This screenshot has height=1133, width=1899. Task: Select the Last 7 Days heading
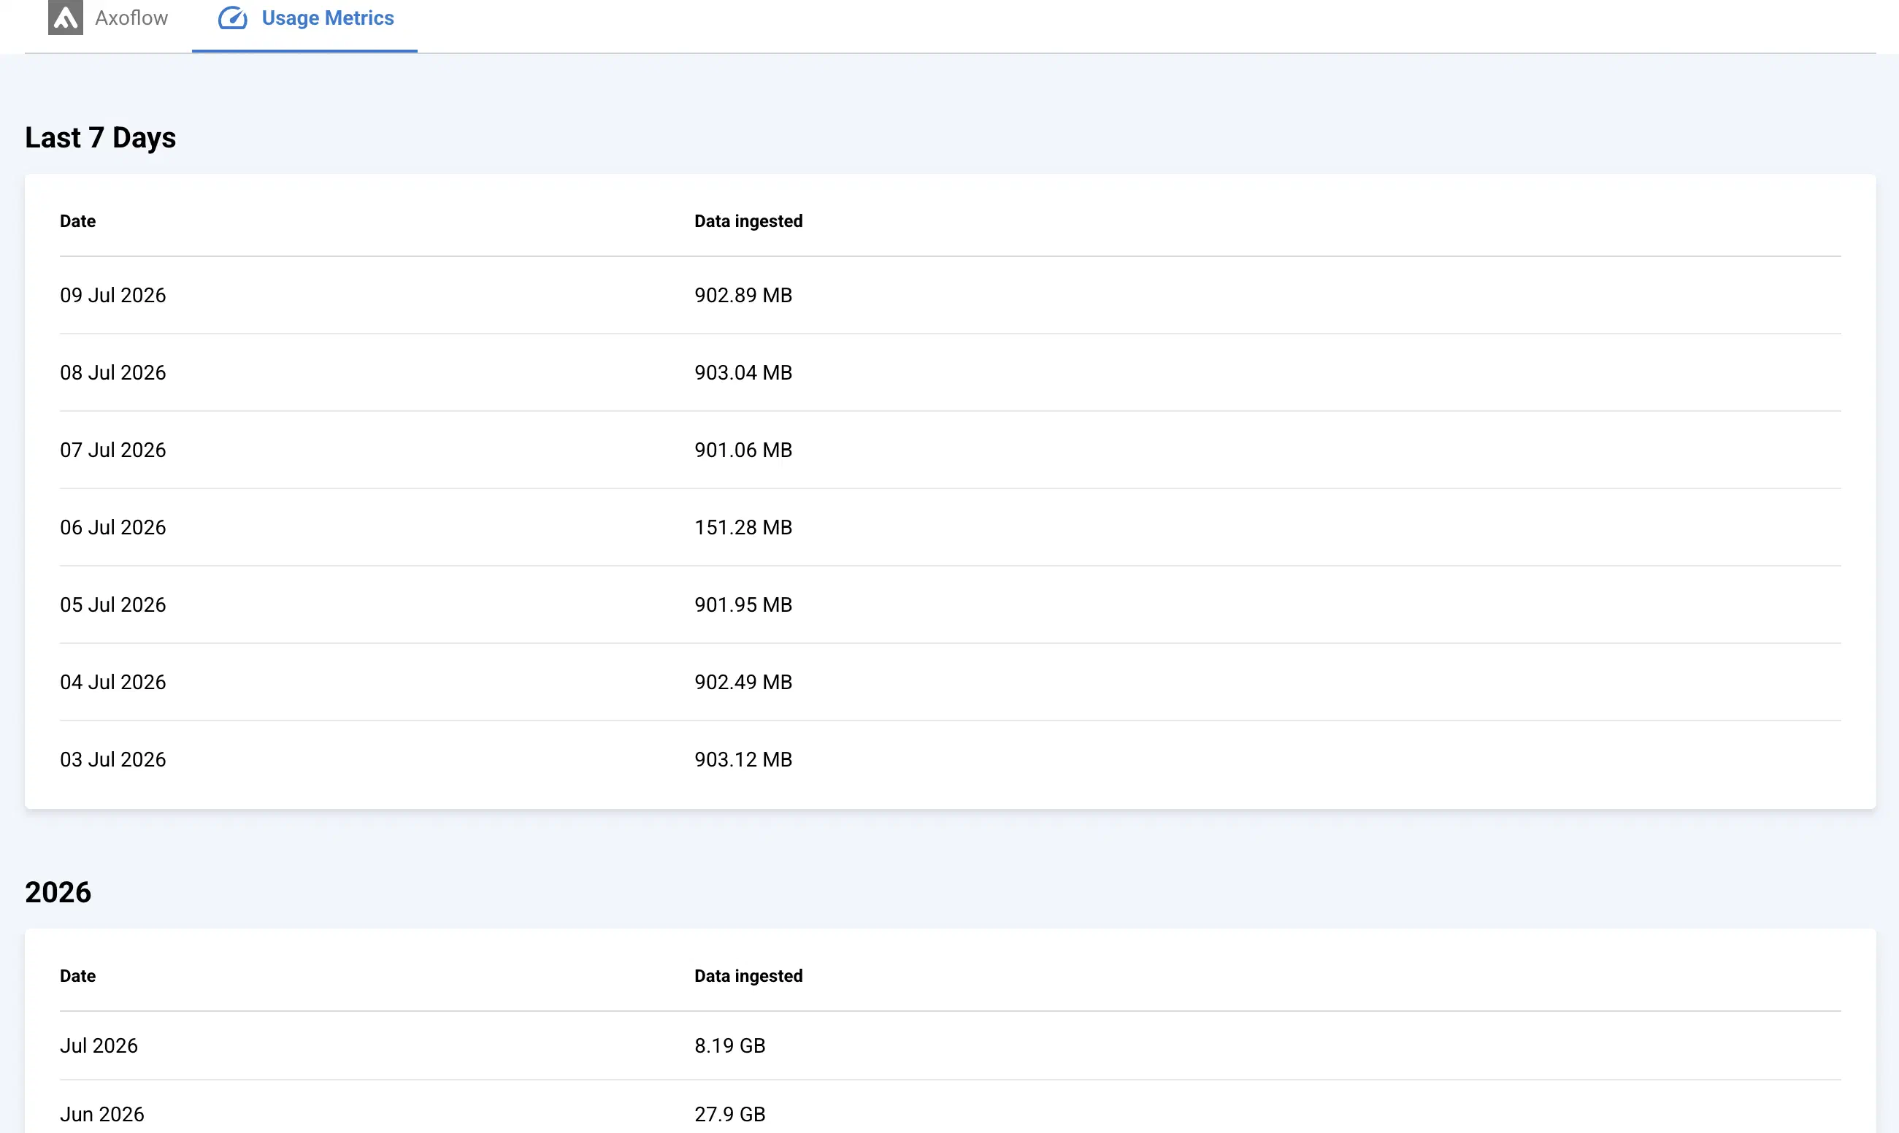coord(101,137)
